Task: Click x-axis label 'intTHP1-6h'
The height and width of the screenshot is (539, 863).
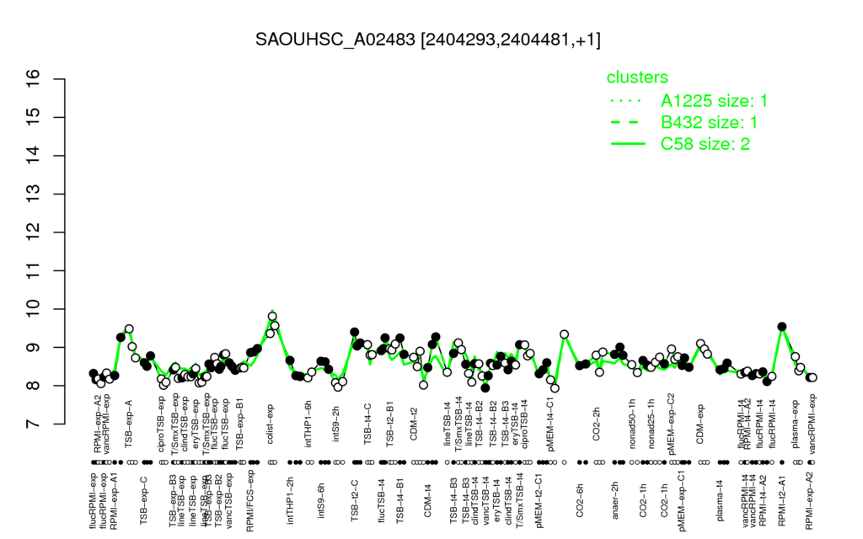Action: click(308, 424)
